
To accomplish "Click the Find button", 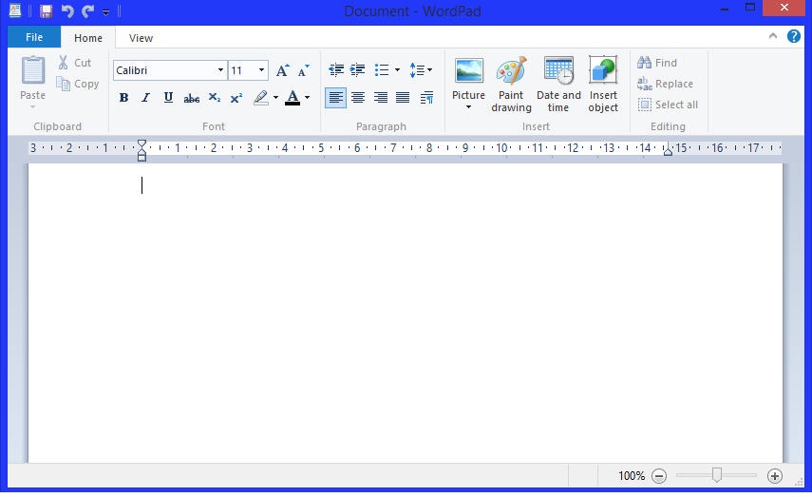I will click(x=657, y=63).
